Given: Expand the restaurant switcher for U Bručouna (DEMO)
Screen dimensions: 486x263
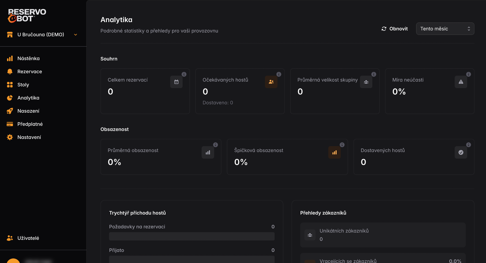Looking at the screenshot, I should click(x=75, y=34).
